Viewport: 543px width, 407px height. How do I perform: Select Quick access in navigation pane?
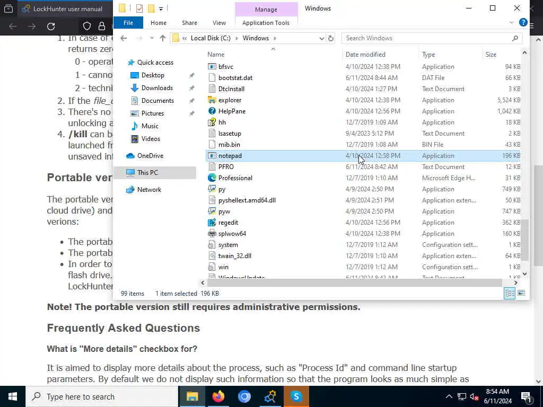point(155,63)
